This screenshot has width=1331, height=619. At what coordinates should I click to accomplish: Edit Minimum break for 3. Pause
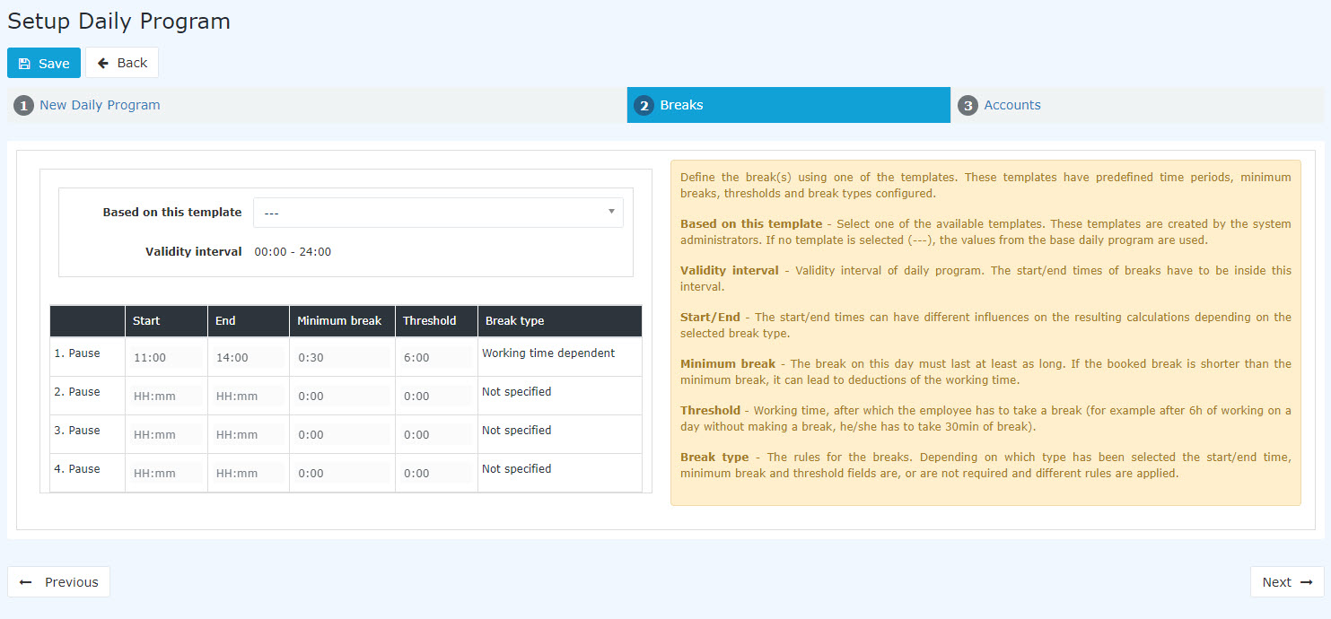click(342, 434)
